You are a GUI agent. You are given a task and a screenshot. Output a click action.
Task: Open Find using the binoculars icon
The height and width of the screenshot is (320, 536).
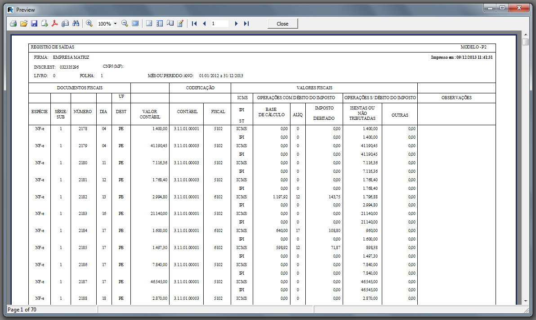click(76, 23)
